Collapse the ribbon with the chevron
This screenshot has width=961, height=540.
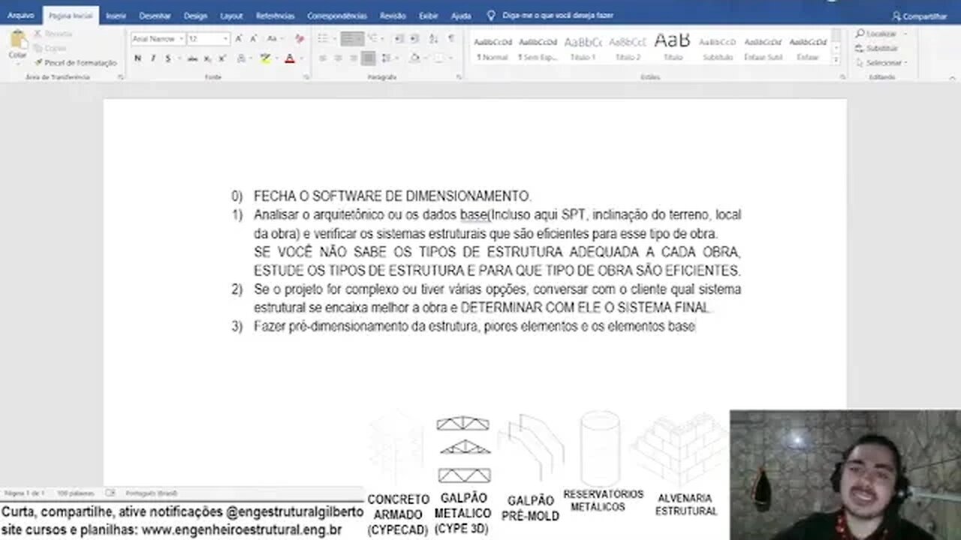coord(951,77)
